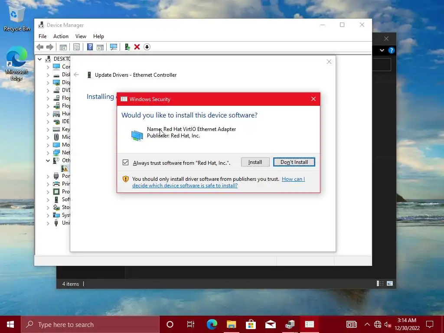This screenshot has width=444, height=333.
Task: Open the Mail app on the taskbar
Action: (x=271, y=324)
